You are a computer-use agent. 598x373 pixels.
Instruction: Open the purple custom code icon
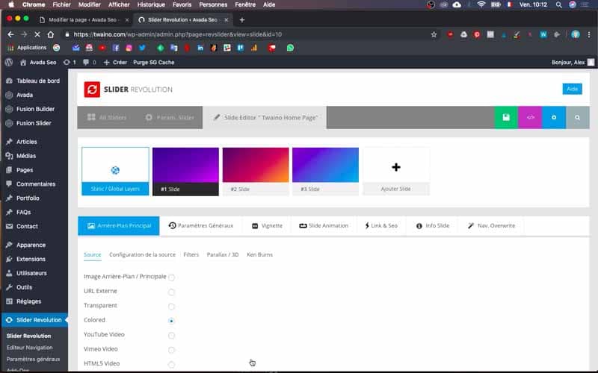click(530, 118)
